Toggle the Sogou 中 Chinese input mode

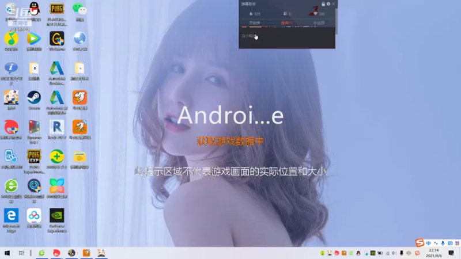coord(428,243)
